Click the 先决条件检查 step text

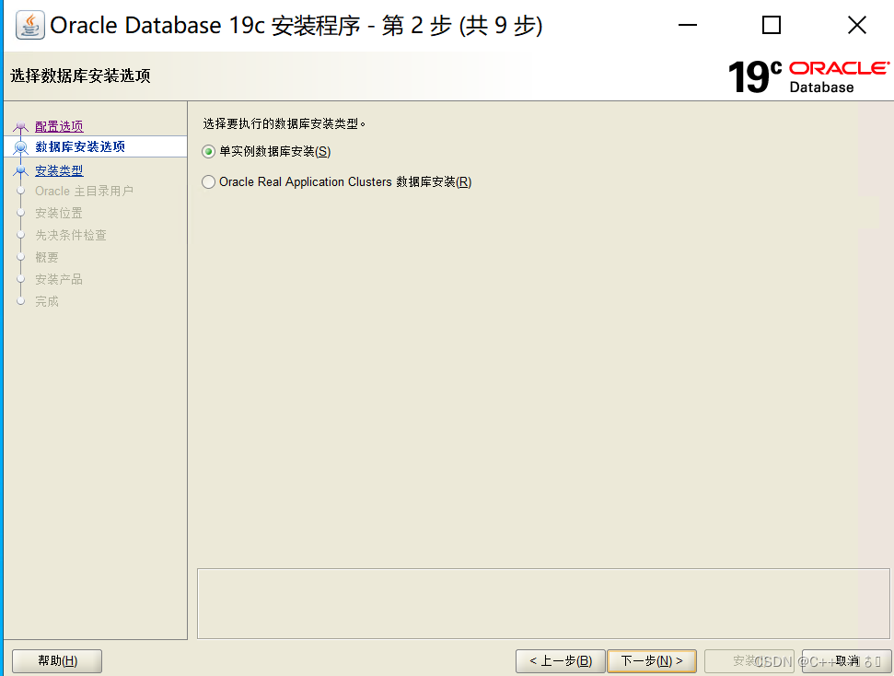[71, 235]
